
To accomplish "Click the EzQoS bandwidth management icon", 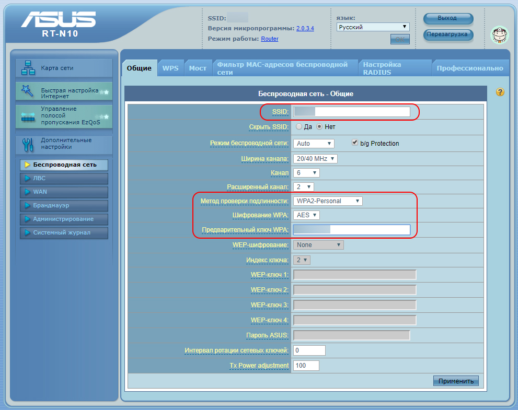I will tap(28, 117).
